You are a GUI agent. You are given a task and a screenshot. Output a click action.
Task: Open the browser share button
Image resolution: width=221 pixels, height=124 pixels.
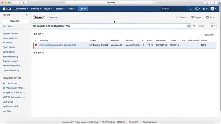click(207, 2)
